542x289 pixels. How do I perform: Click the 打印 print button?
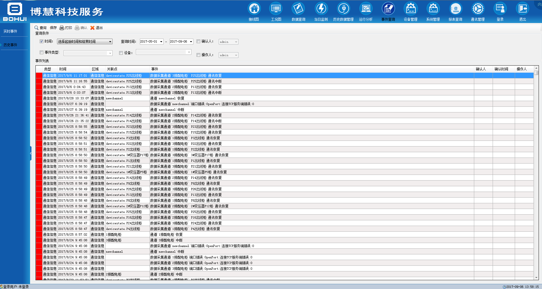point(66,28)
